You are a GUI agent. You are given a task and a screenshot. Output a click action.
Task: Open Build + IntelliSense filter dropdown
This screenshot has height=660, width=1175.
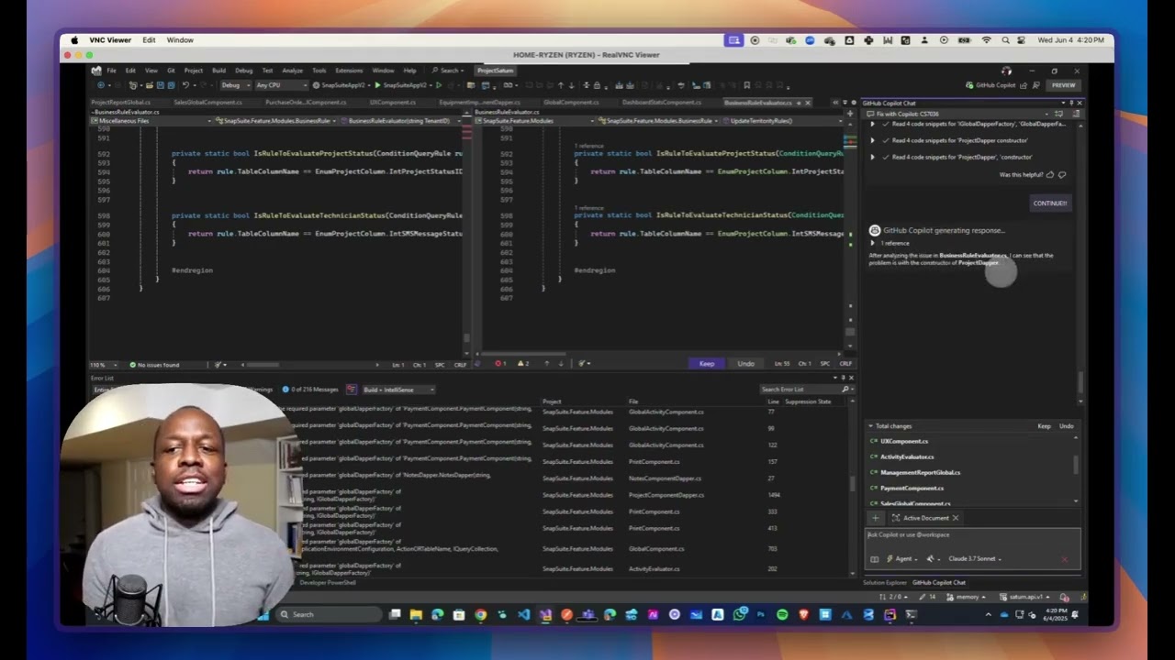pos(399,390)
